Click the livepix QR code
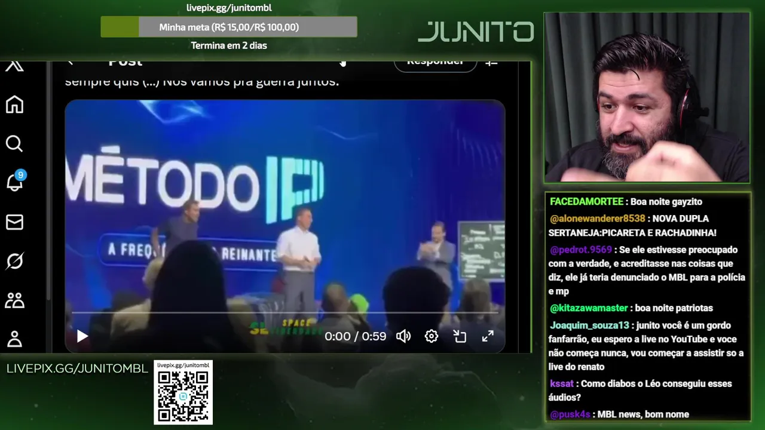The image size is (765, 430). [183, 396]
